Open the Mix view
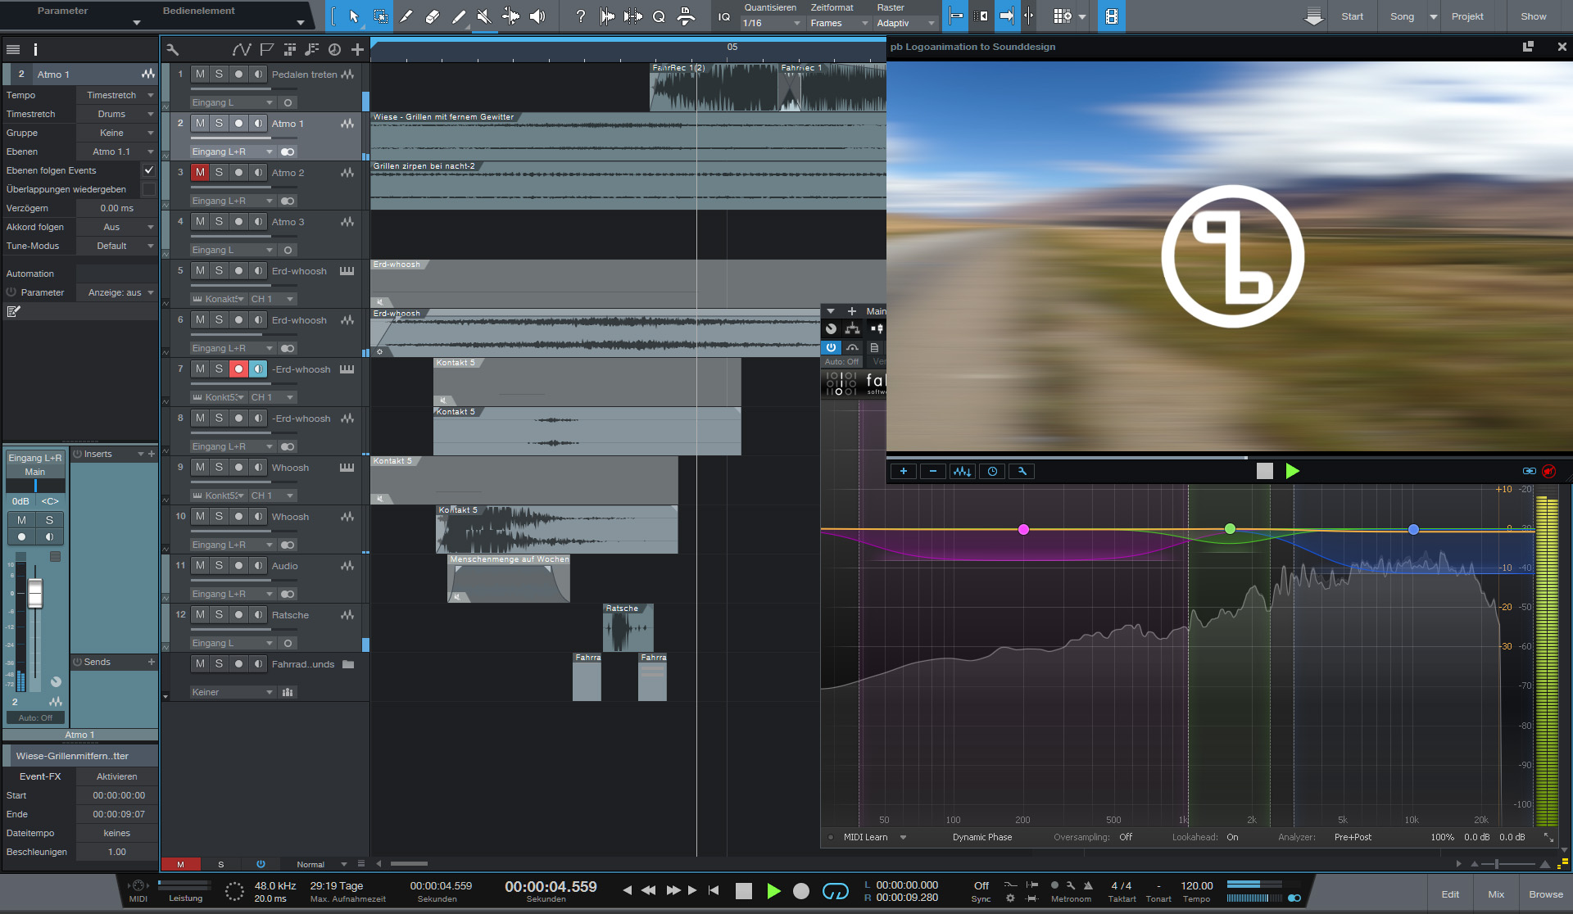The width and height of the screenshot is (1573, 914). [1496, 894]
